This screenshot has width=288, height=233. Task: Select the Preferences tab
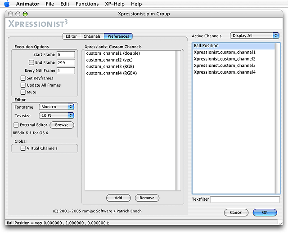(118, 36)
